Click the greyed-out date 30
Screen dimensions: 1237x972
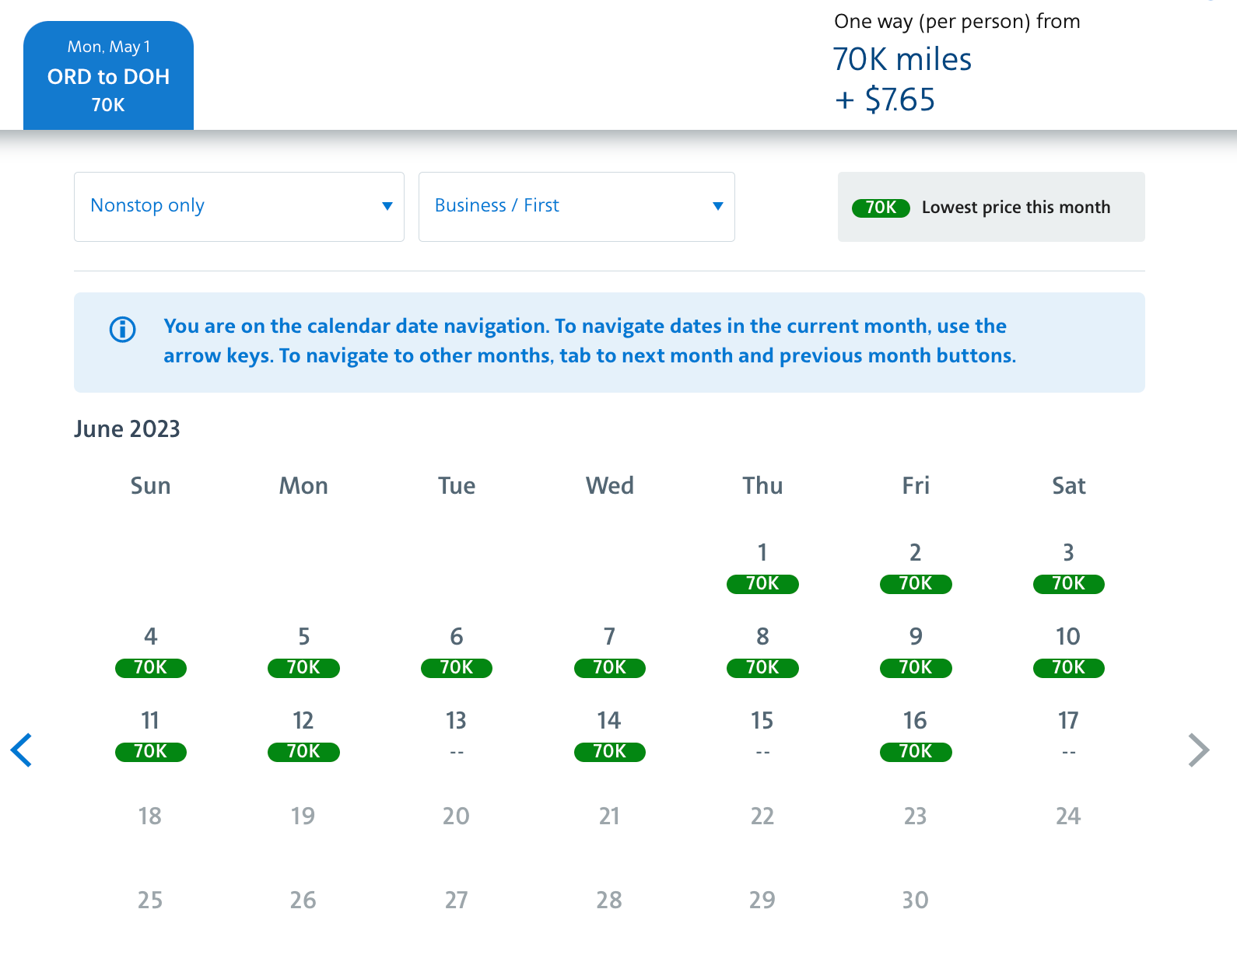pos(916,900)
